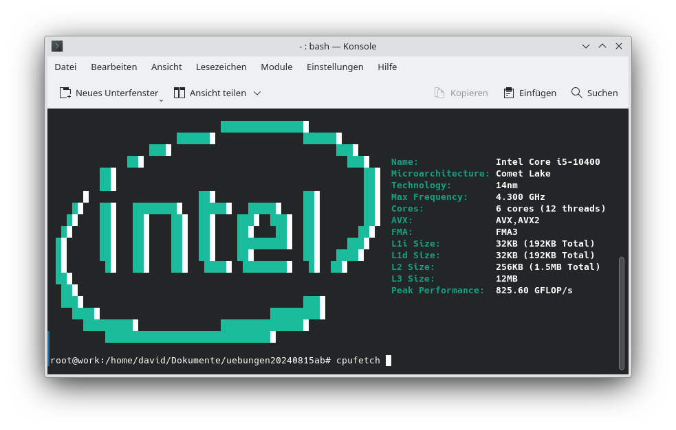Click the Suchen magnifier icon
The height and width of the screenshot is (430, 676).
point(576,93)
